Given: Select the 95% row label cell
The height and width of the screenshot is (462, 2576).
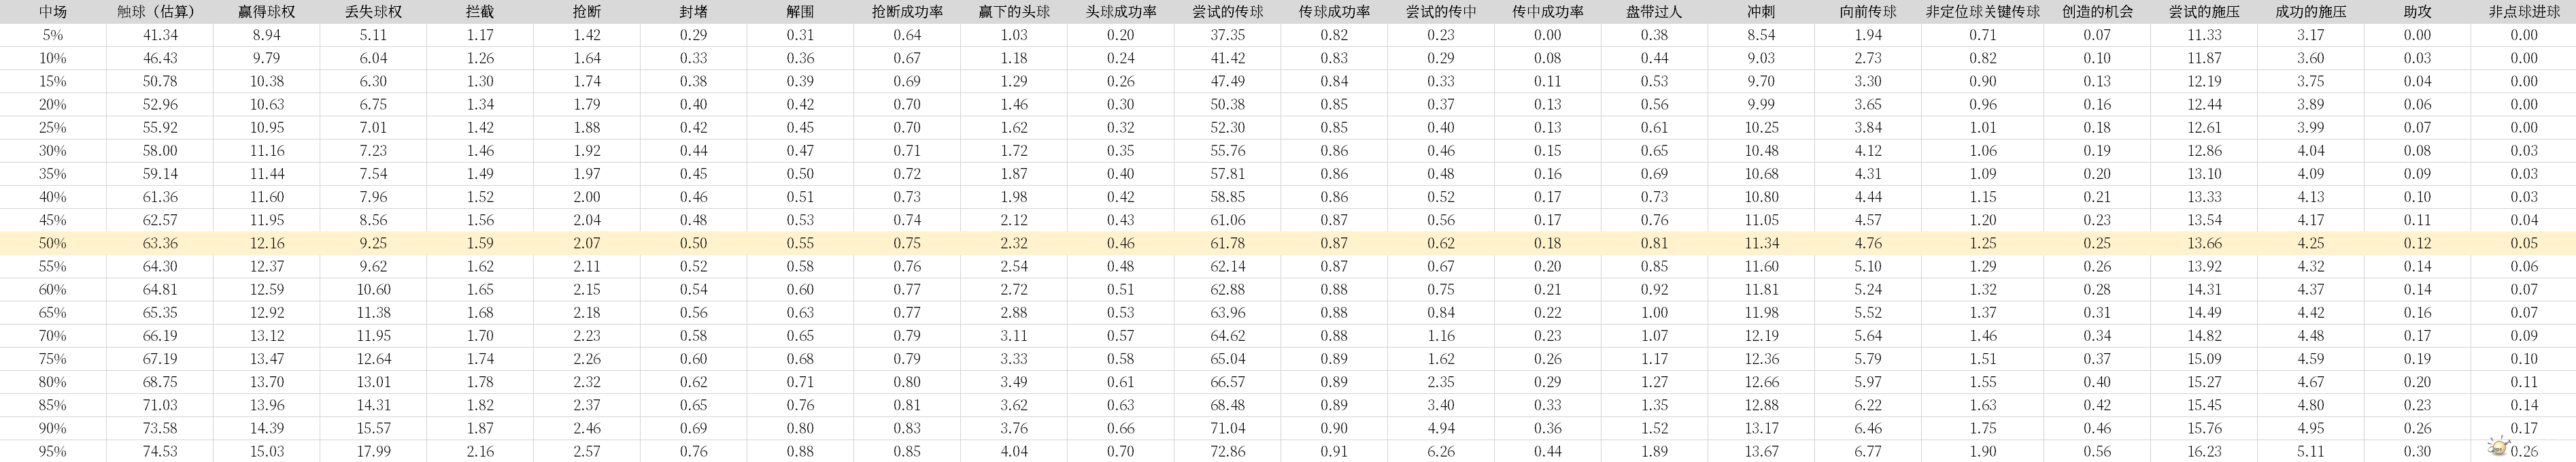Looking at the screenshot, I should click(53, 451).
